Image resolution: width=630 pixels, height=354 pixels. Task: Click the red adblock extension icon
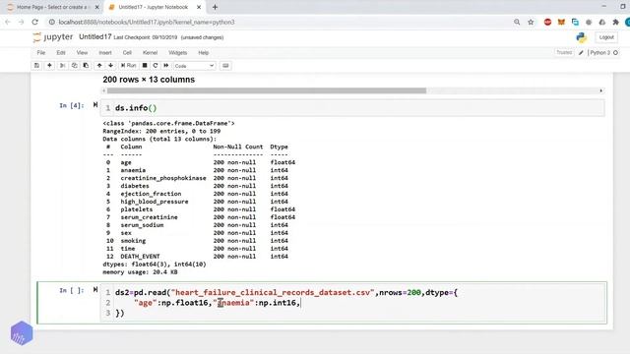tap(547, 22)
